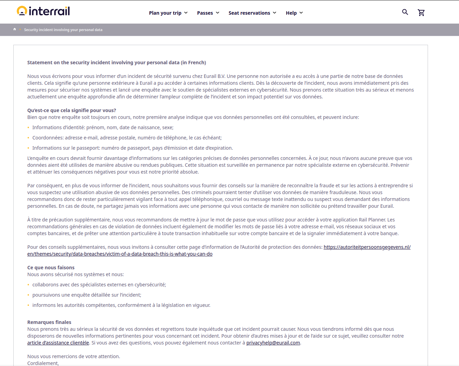Image resolution: width=459 pixels, height=366 pixels.
Task: Click the Help menu label
Action: [x=291, y=13]
